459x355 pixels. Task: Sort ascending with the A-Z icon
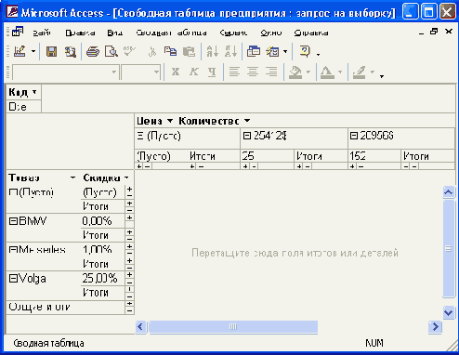pos(213,51)
